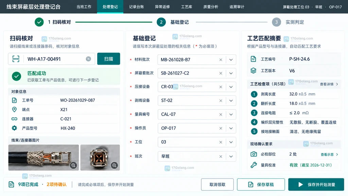The width and height of the screenshot is (348, 196).
Task: Click check item 4 编织层完整性 badge
Action: tap(254, 122)
